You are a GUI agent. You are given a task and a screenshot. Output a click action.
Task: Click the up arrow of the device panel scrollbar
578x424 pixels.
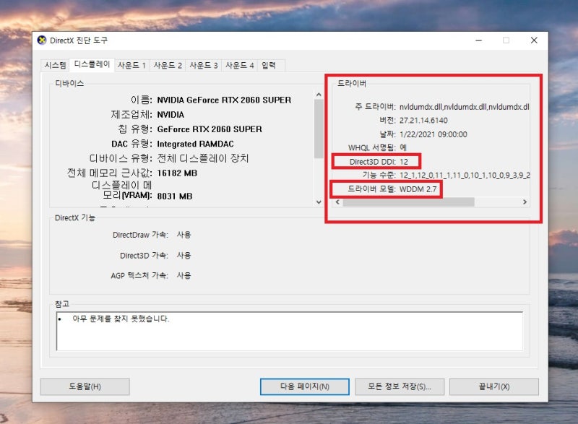coord(319,93)
